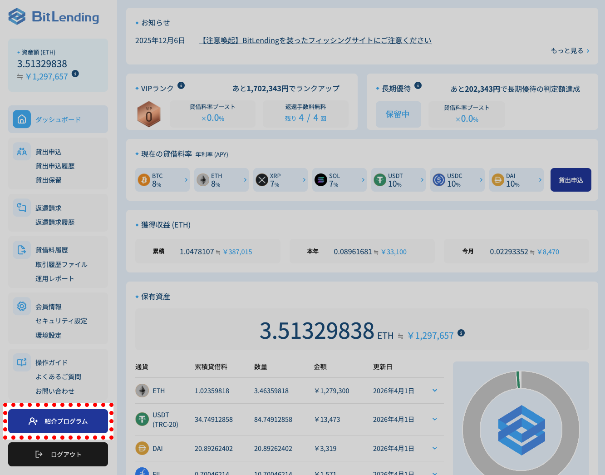Open USDT 10% rate card chevron
605x475 pixels.
tap(422, 180)
